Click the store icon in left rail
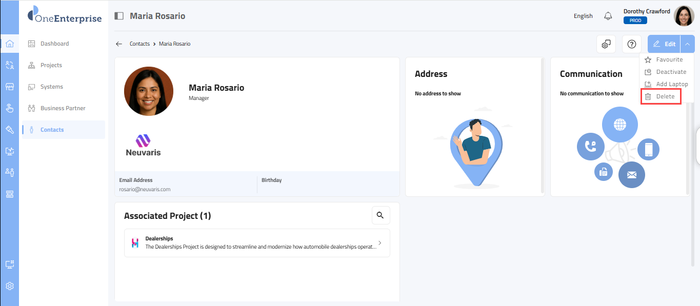Image resolution: width=700 pixels, height=306 pixels. tap(9, 87)
